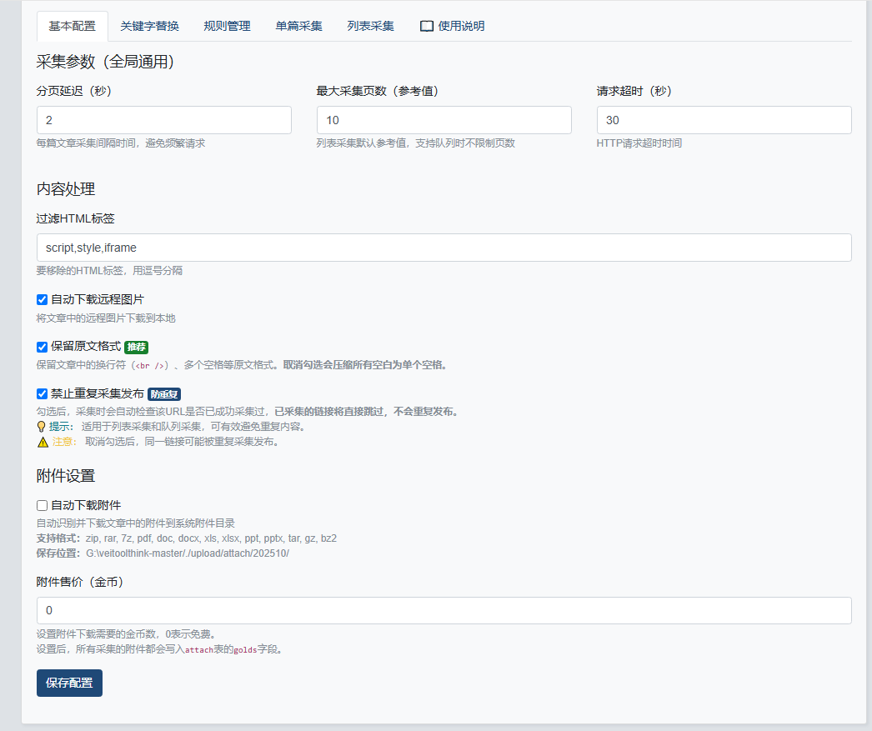Image resolution: width=872 pixels, height=731 pixels.
Task: Select the 列表采集 tab
Action: click(370, 26)
